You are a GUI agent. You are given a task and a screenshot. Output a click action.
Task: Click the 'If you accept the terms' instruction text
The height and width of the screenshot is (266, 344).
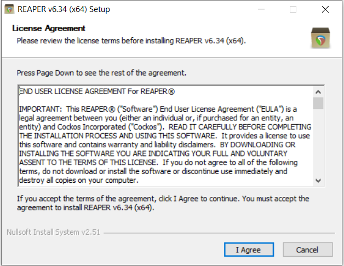163,203
